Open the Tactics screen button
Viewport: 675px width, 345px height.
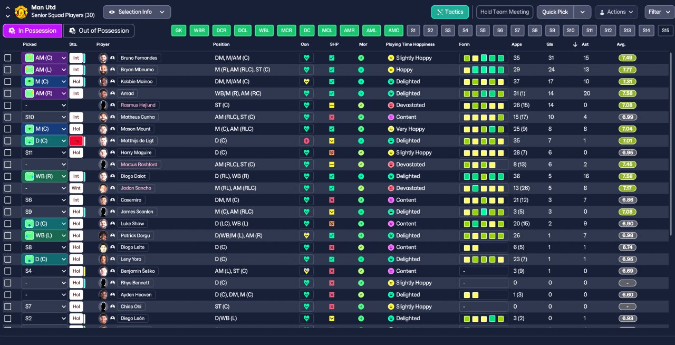[450, 12]
